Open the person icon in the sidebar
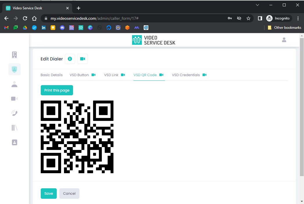304x204 pixels. [14, 84]
